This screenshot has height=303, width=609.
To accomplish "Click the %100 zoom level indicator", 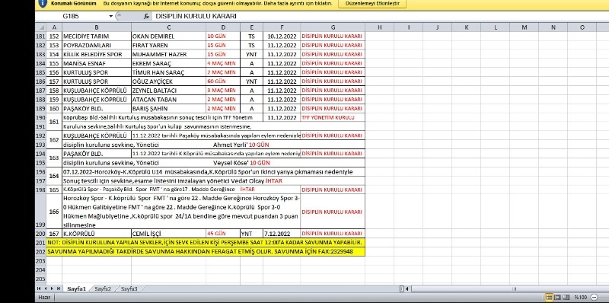I will point(581,298).
